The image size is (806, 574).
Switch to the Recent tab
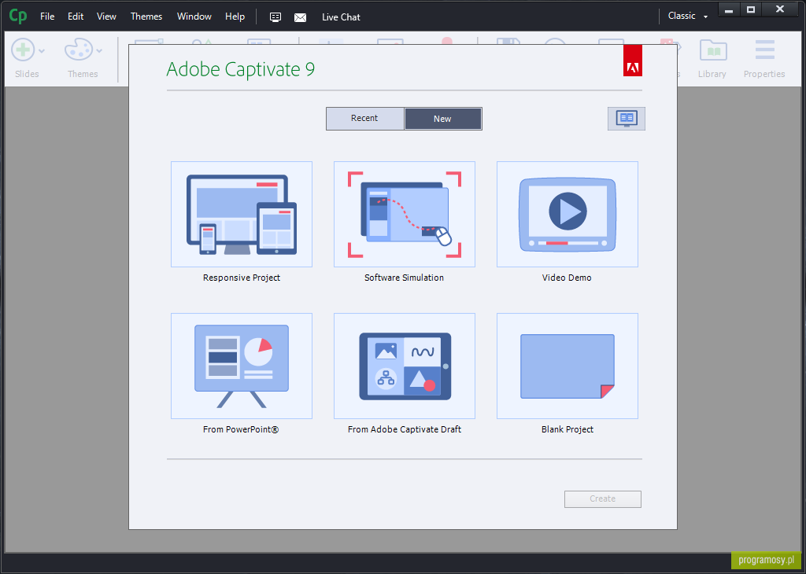pos(365,119)
